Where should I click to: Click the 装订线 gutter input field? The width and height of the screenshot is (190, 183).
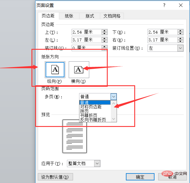87,48
